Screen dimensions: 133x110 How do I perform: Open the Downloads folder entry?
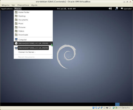pyautogui.click(x=33, y=35)
